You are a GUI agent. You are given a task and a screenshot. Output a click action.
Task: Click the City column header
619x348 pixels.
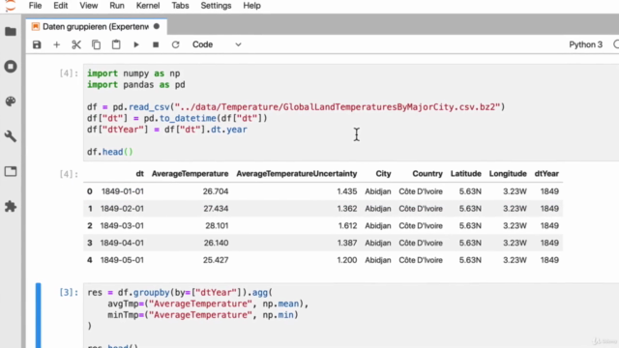point(383,174)
